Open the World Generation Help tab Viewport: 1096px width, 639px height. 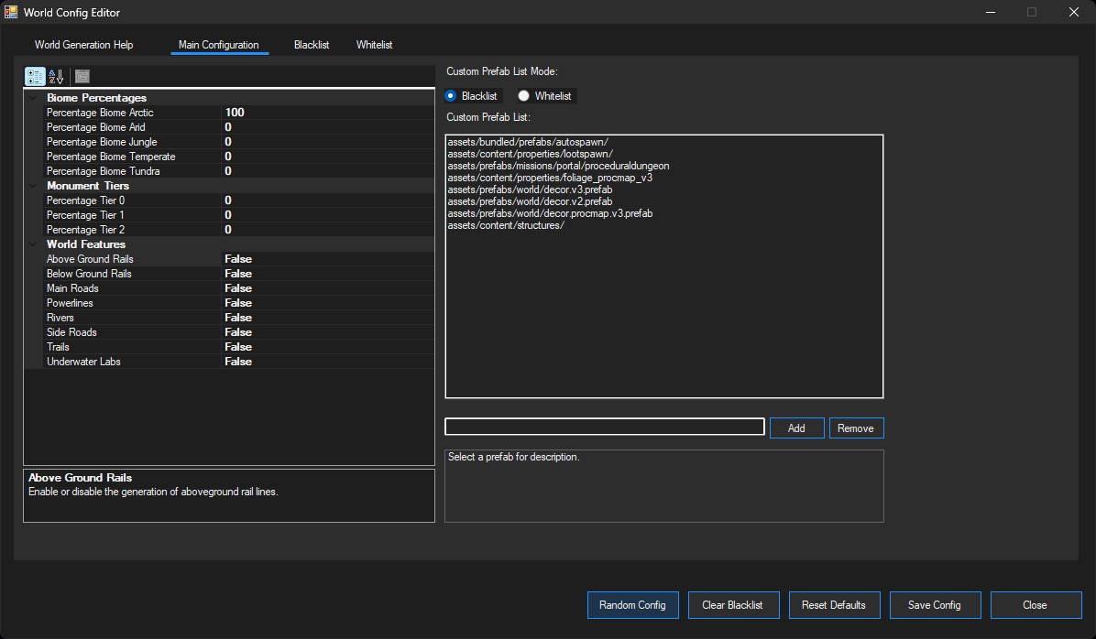[x=83, y=44]
